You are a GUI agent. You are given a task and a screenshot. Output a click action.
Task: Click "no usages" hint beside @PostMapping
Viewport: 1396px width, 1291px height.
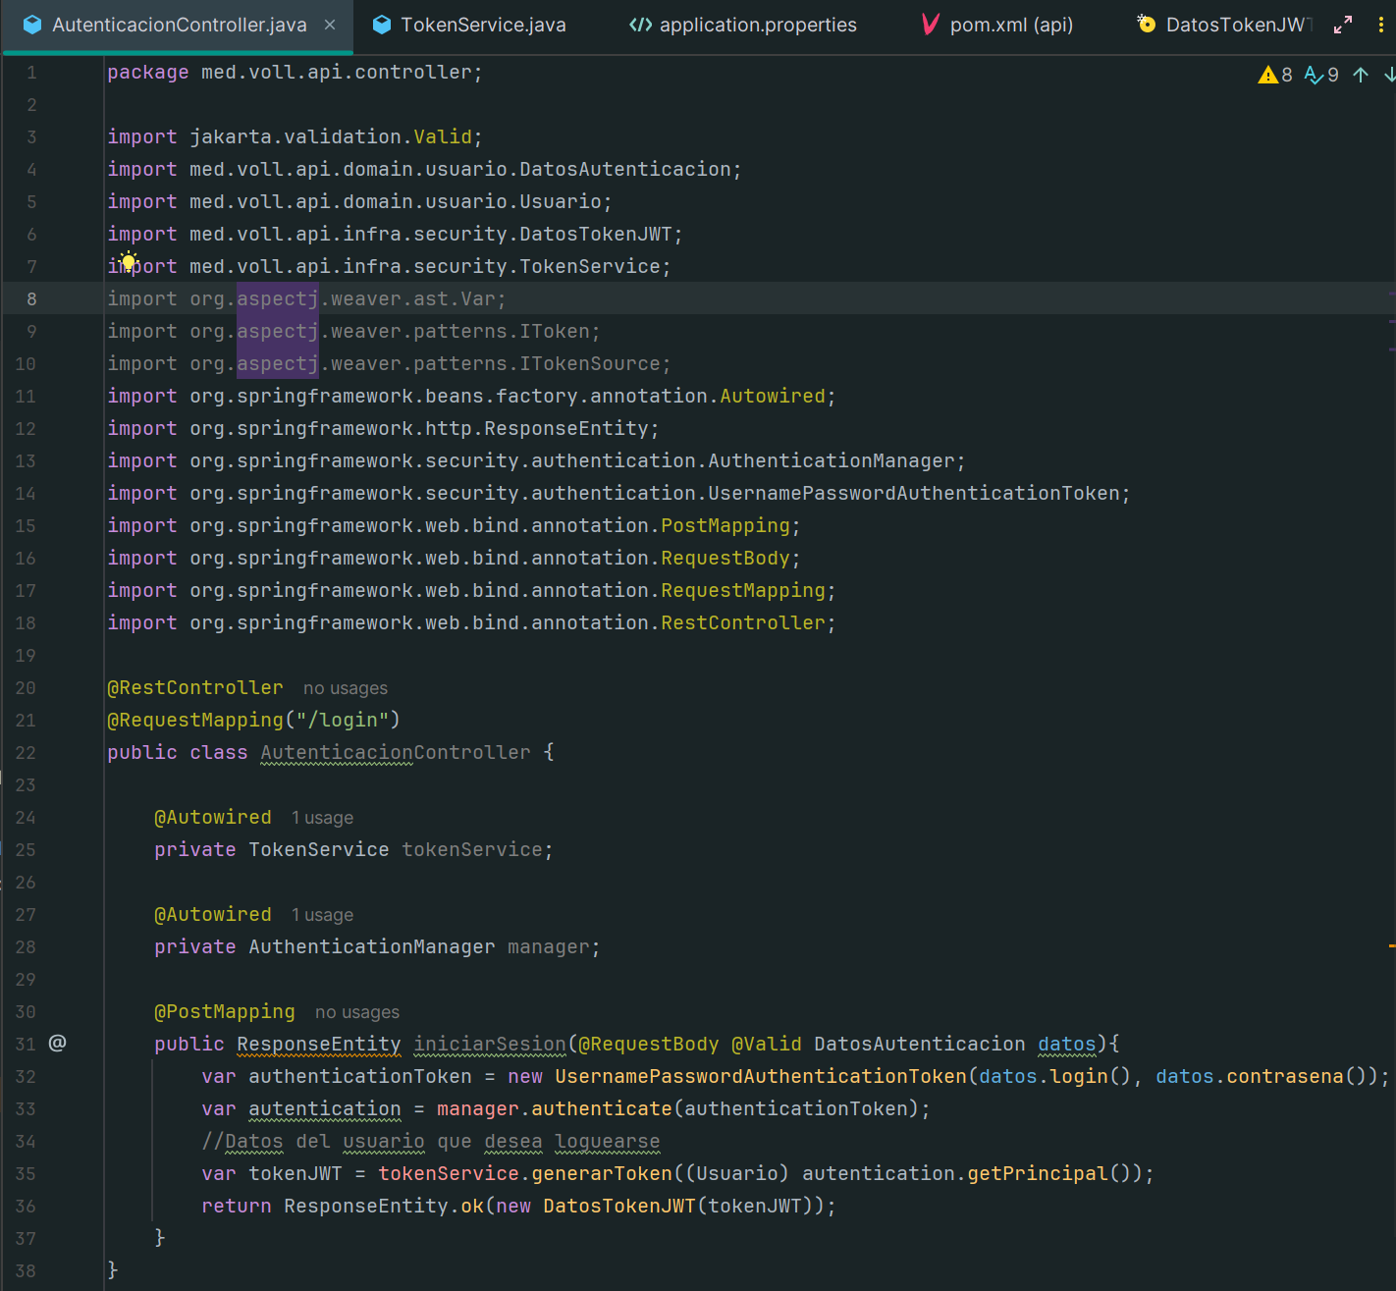(357, 1012)
